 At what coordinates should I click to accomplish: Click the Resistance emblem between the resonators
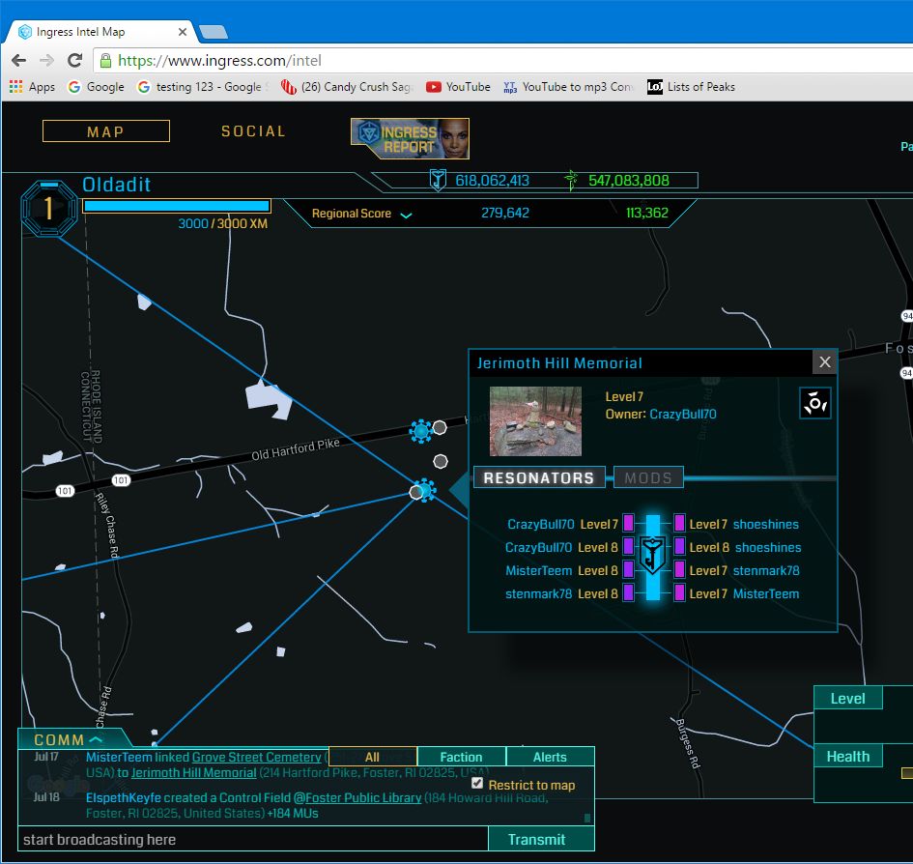pyautogui.click(x=653, y=559)
